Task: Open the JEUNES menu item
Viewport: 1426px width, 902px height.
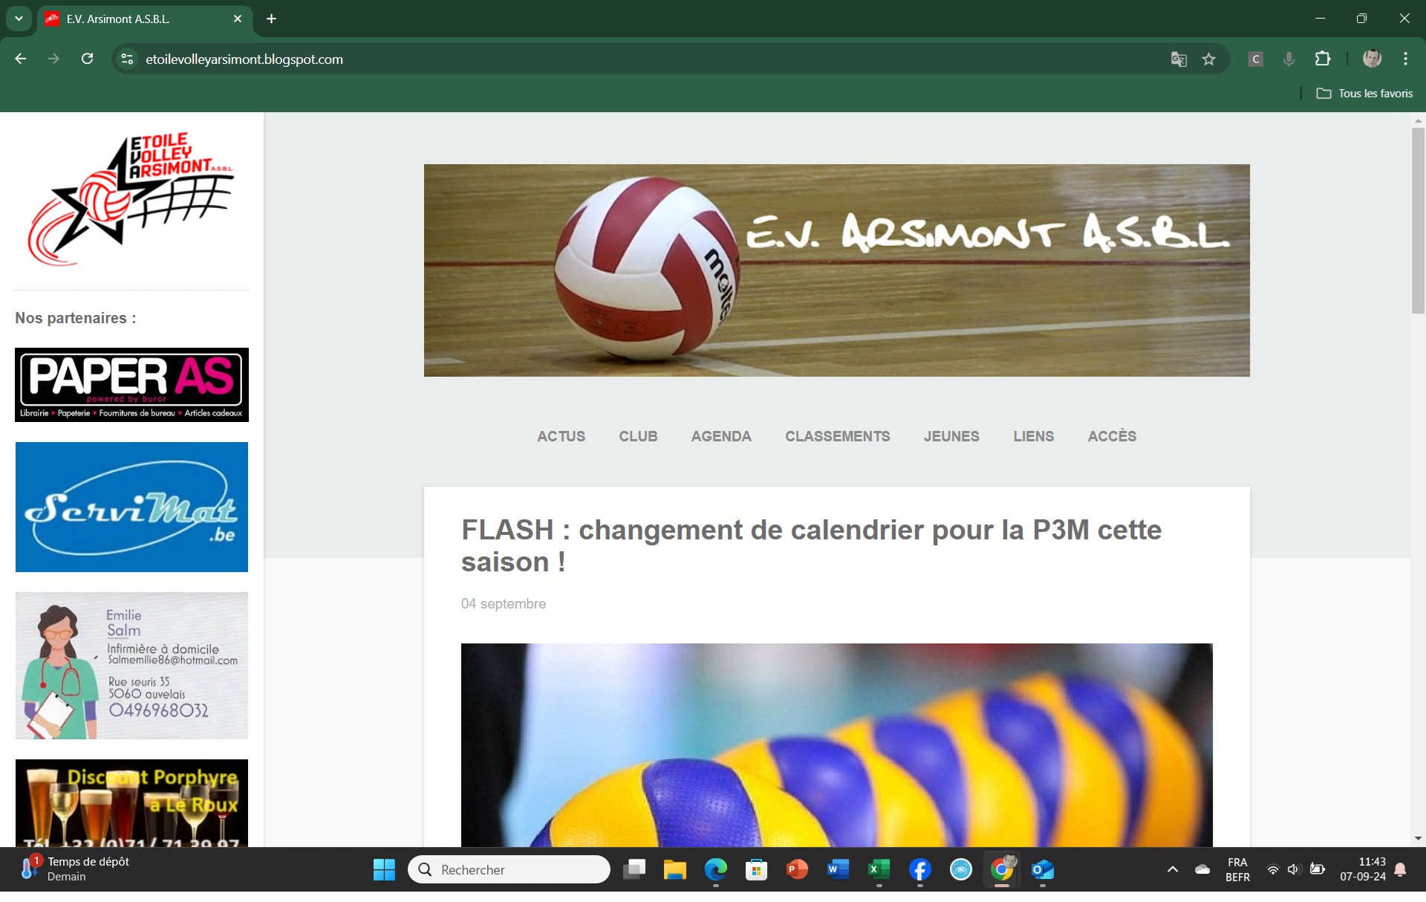Action: click(951, 436)
